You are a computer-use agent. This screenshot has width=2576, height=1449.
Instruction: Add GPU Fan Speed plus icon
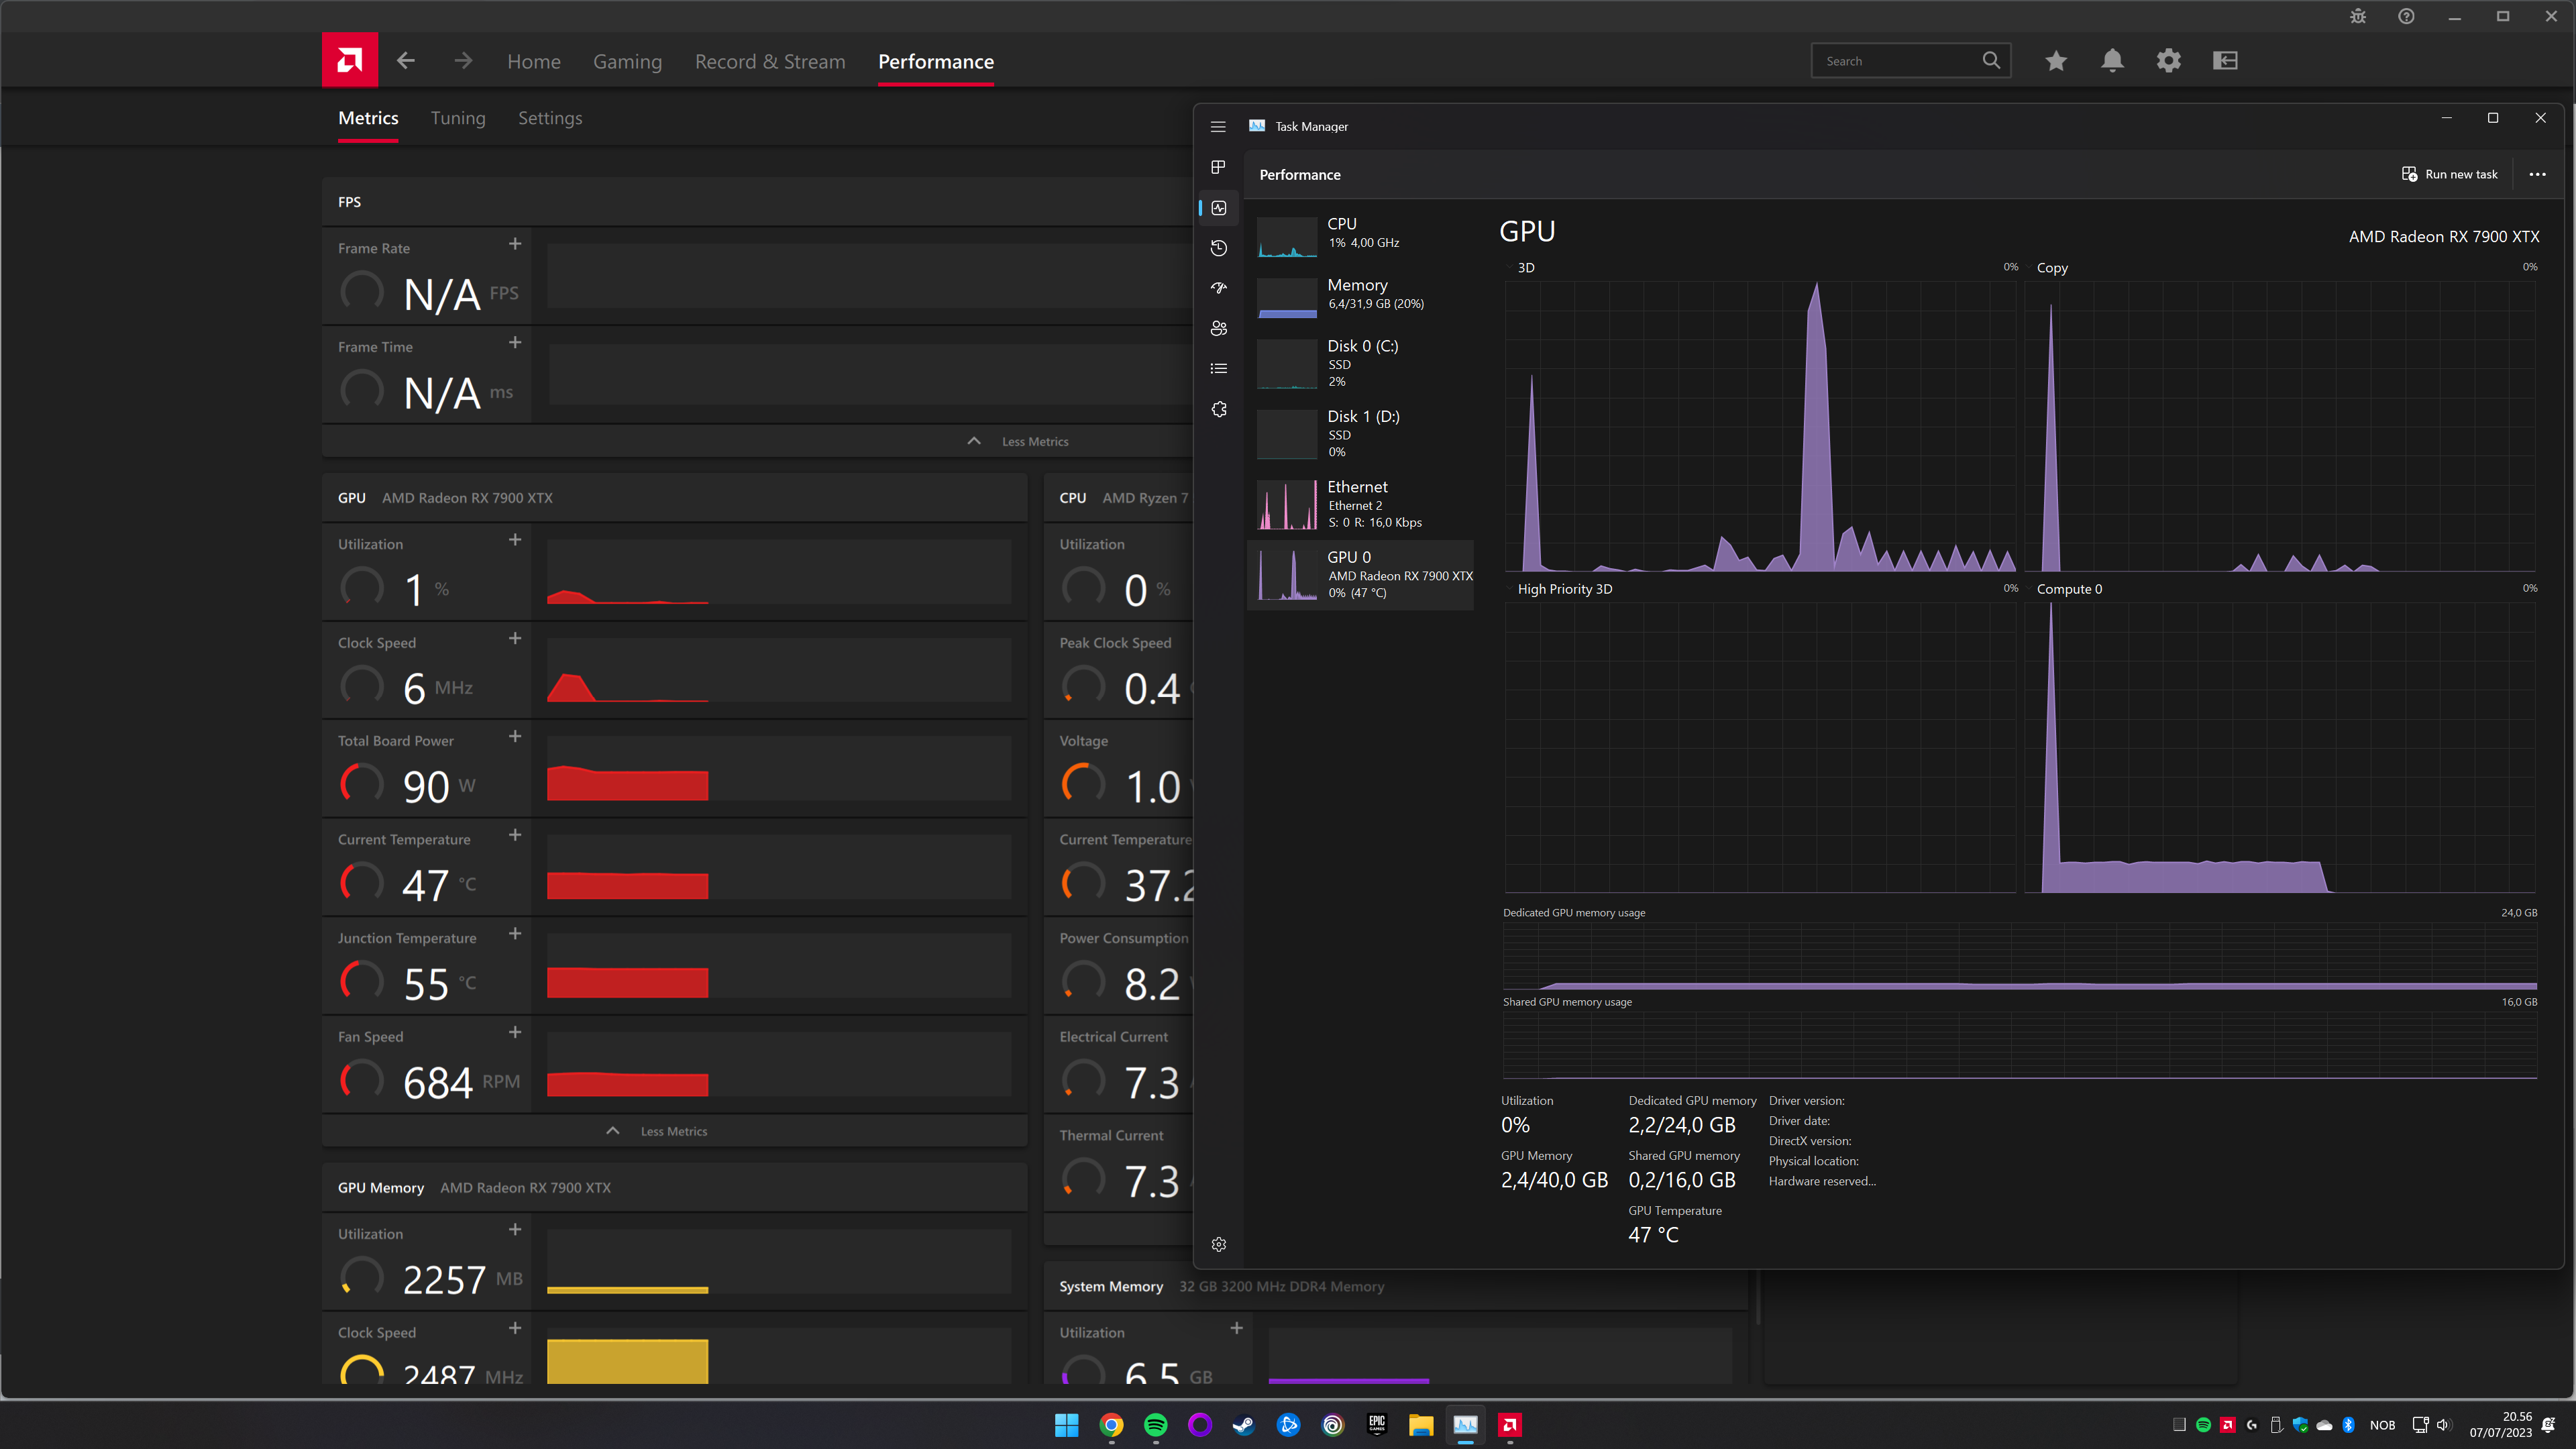click(x=515, y=1032)
